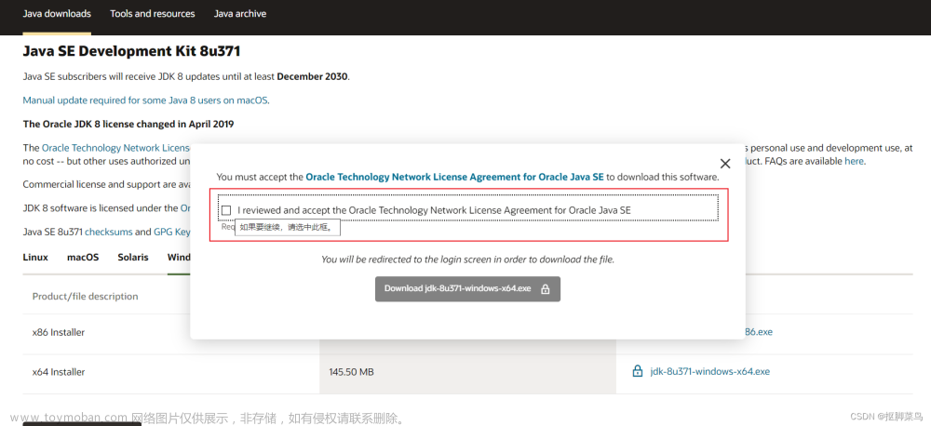
Task: Click Download jdk-8u371-windows-x64.exe button
Action: [x=467, y=289]
